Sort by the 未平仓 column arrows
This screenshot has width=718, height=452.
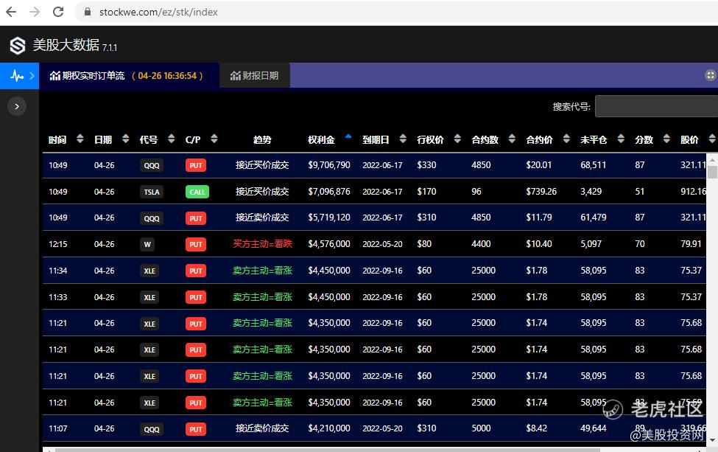[621, 139]
